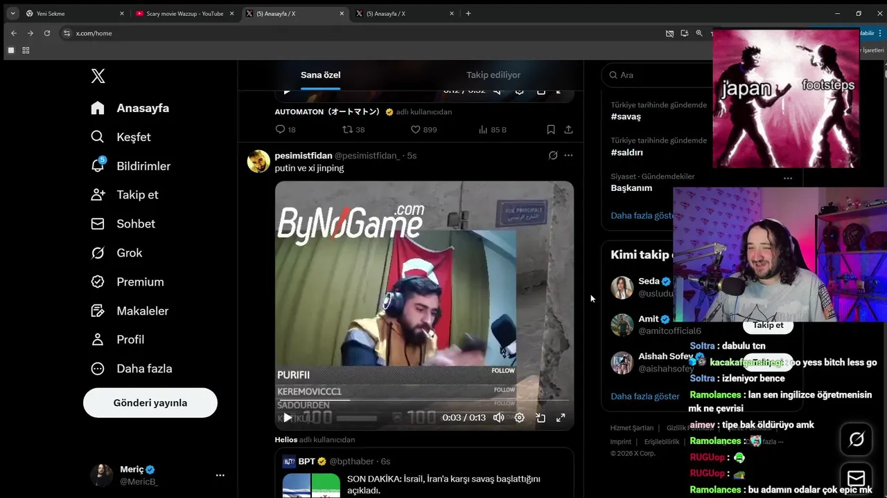887x498 pixels.
Task: Repost the AUTOMATON post (38)
Action: [353, 129]
